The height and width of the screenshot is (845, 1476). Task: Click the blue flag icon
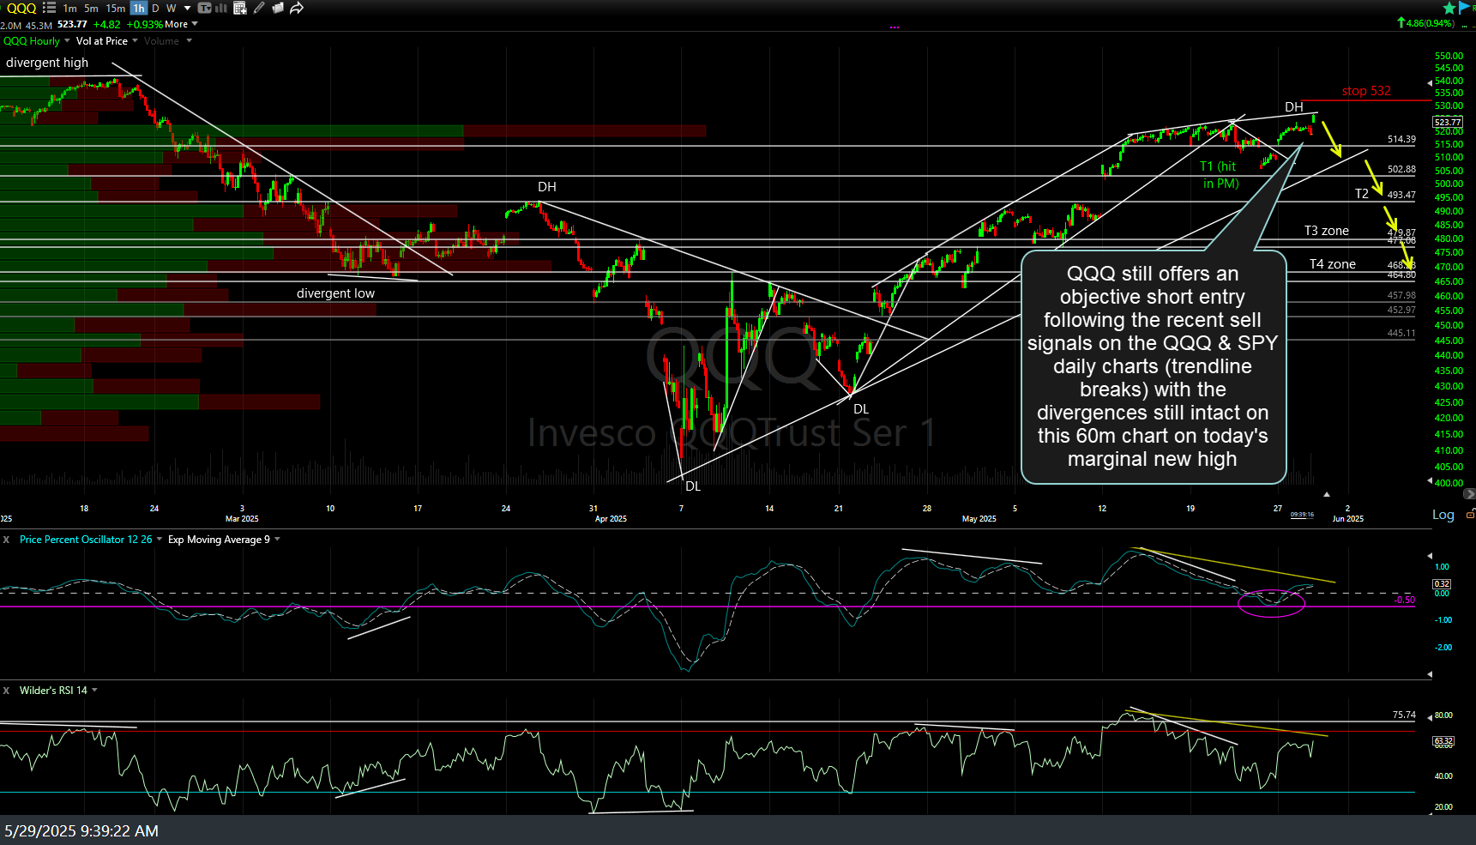[1464, 8]
